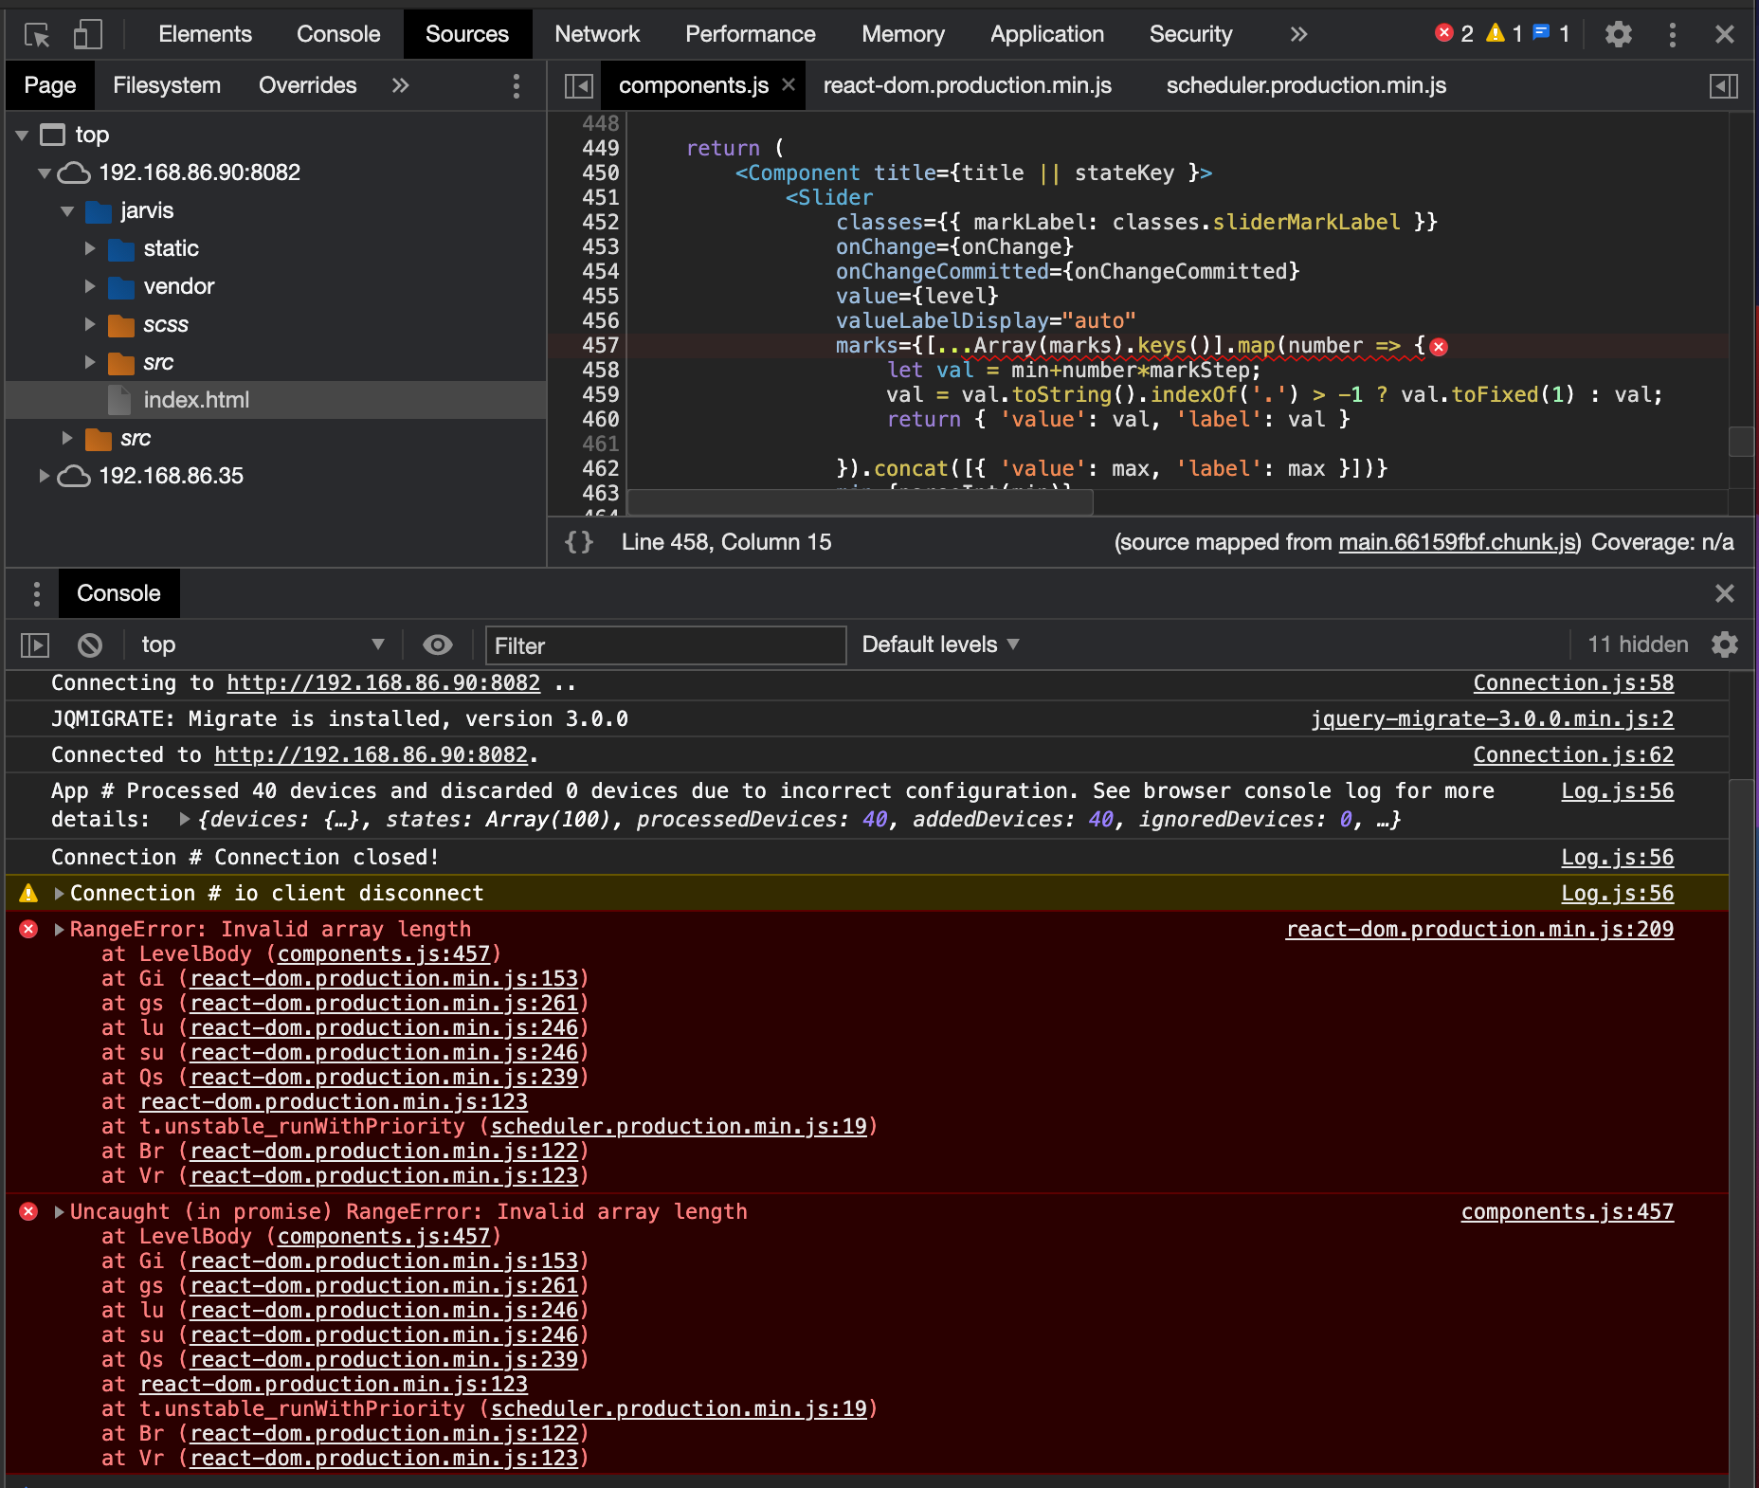Viewport: 1759px width, 1488px height.
Task: Click the console Filter input field
Action: point(665,645)
